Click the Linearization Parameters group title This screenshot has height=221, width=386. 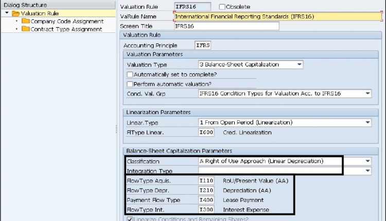159,113
